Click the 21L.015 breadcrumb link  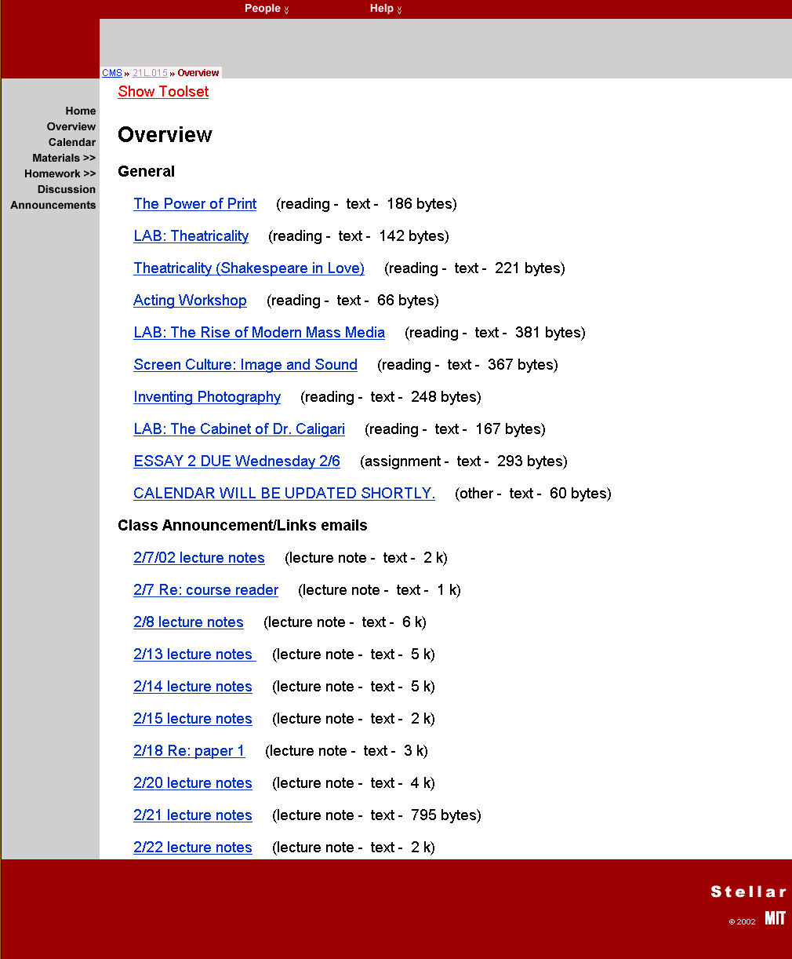click(x=150, y=73)
